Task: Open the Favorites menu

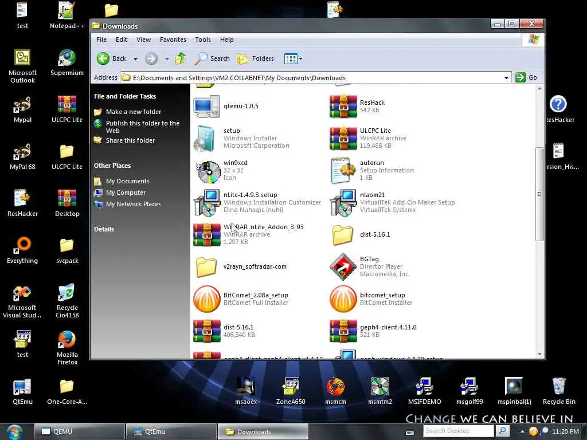Action: (x=173, y=40)
